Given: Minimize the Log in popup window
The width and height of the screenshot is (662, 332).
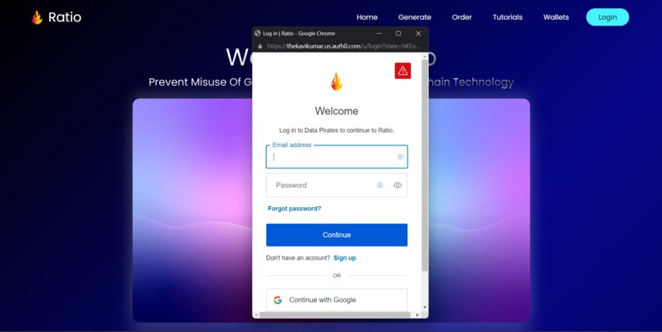Looking at the screenshot, I should click(379, 34).
